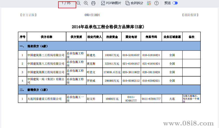Select supplier name 中国建筑第八工程局有限公司
Image resolution: width=219 pixels, height=128 pixels.
(x=46, y=64)
